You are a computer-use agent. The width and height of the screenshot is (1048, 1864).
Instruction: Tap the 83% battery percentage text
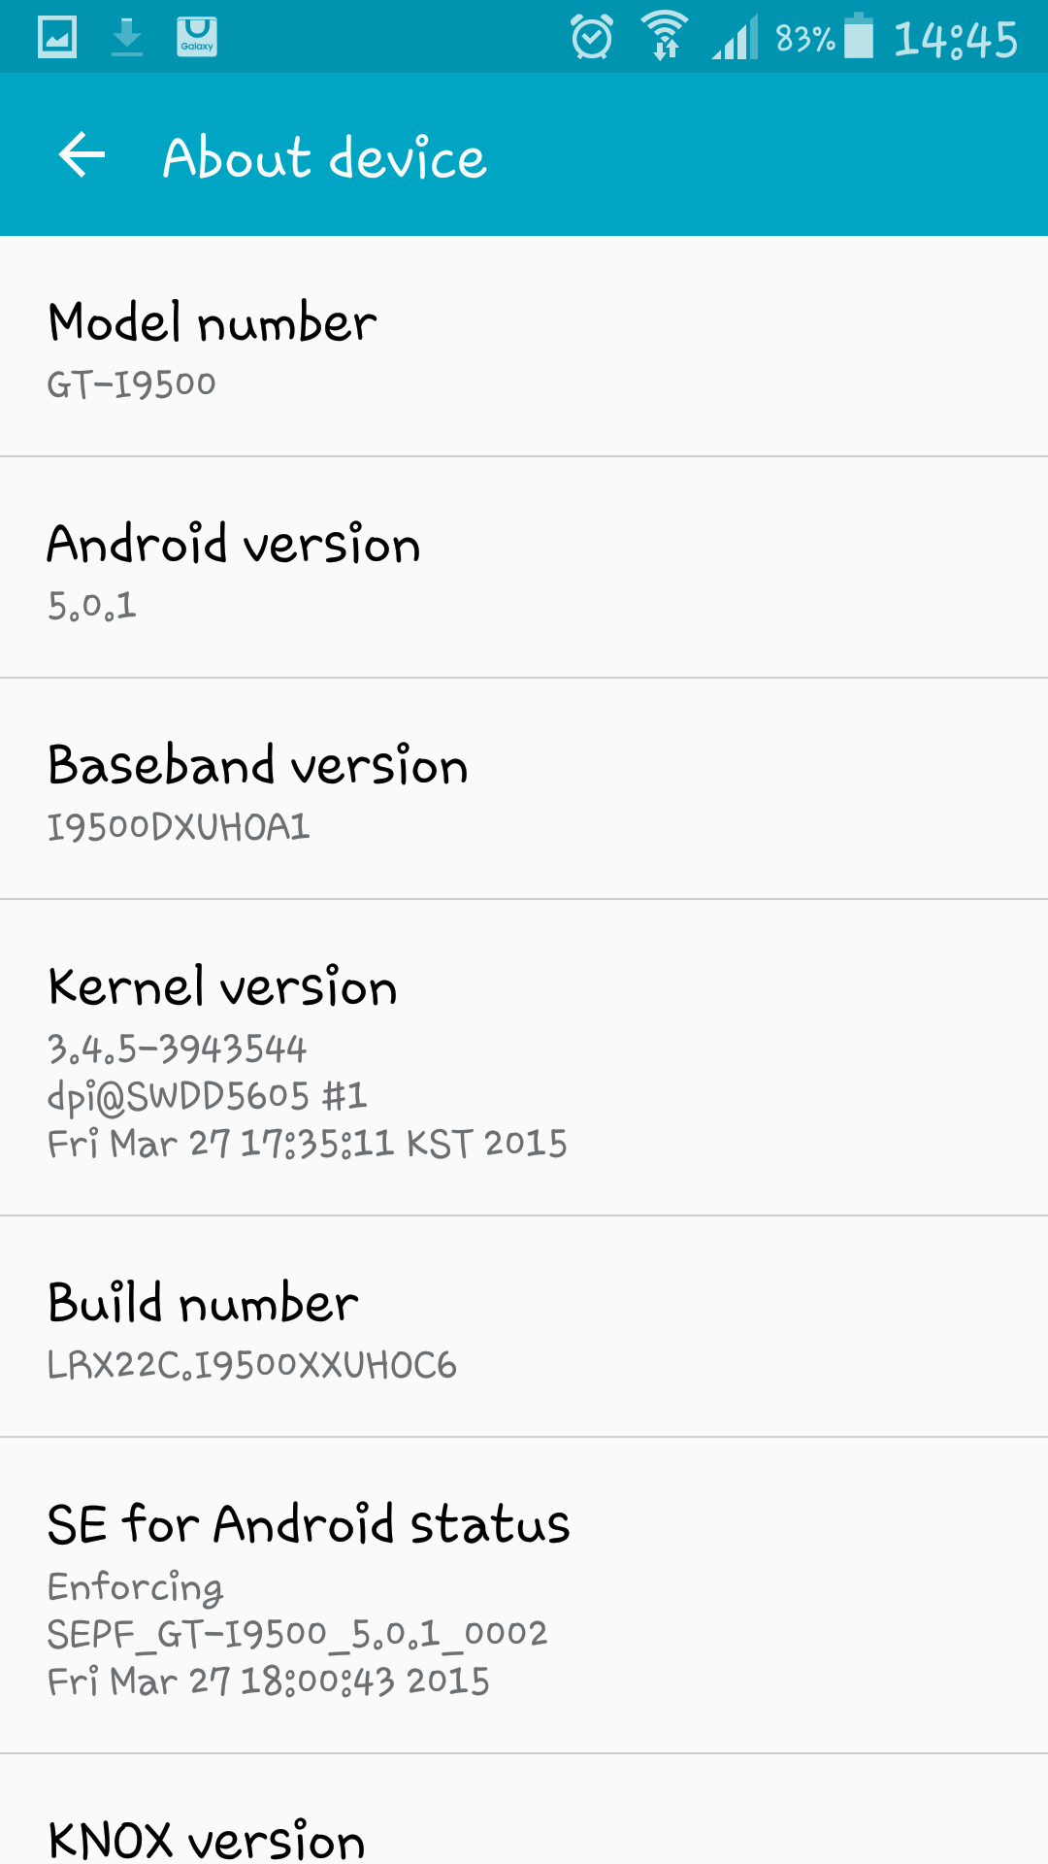tap(805, 39)
